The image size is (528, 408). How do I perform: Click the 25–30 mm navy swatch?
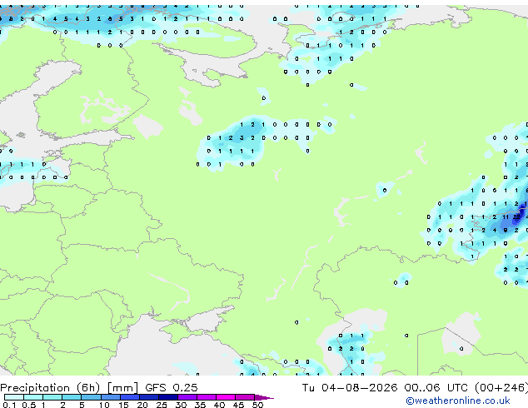[168, 397]
